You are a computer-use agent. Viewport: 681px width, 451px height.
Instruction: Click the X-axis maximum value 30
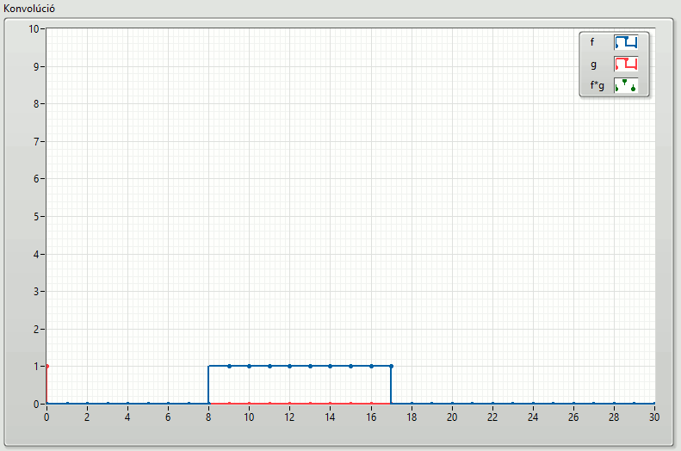click(x=654, y=417)
